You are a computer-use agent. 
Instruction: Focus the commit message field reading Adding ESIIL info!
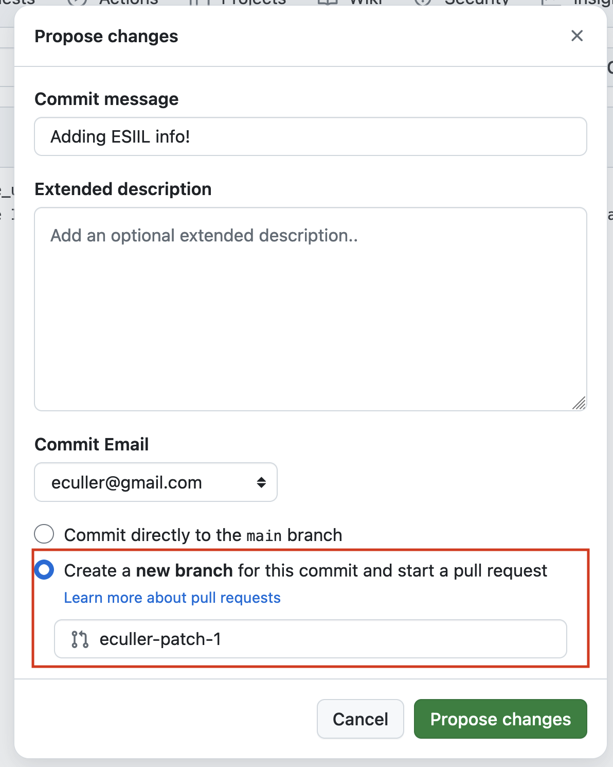coord(311,136)
